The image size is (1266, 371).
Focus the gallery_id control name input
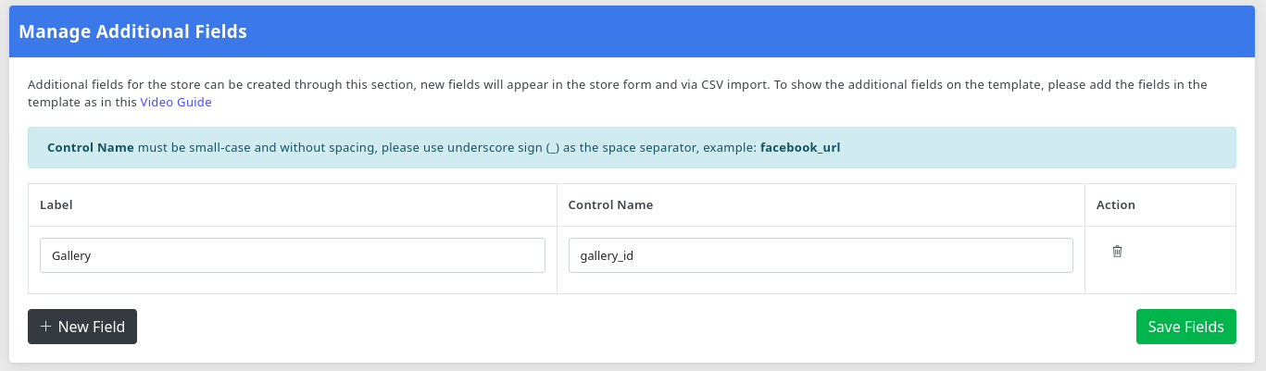click(820, 255)
